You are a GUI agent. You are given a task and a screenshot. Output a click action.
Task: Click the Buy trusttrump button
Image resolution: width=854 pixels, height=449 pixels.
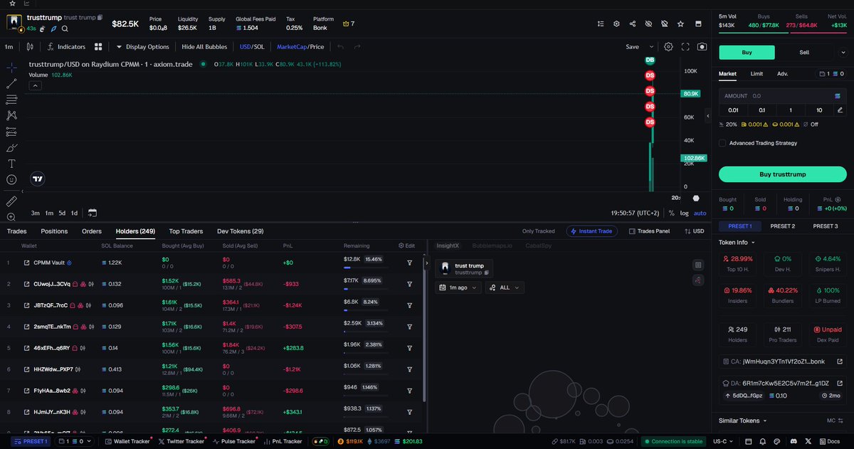click(x=782, y=174)
